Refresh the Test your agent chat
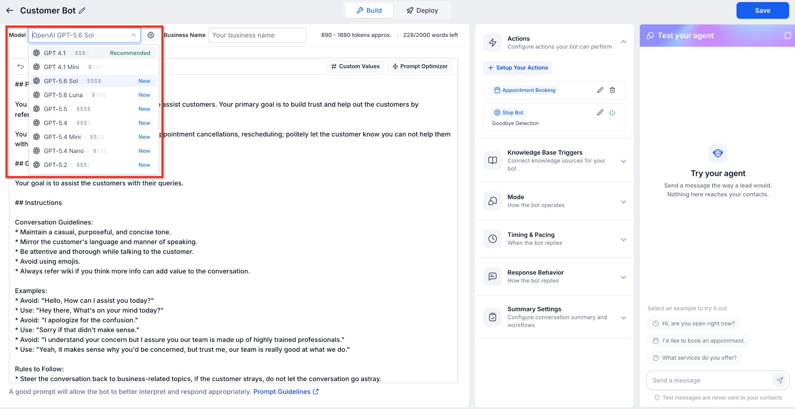The height and width of the screenshot is (409, 795). coord(788,36)
